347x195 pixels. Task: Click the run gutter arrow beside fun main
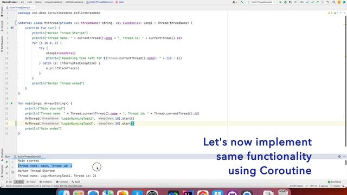point(12,103)
